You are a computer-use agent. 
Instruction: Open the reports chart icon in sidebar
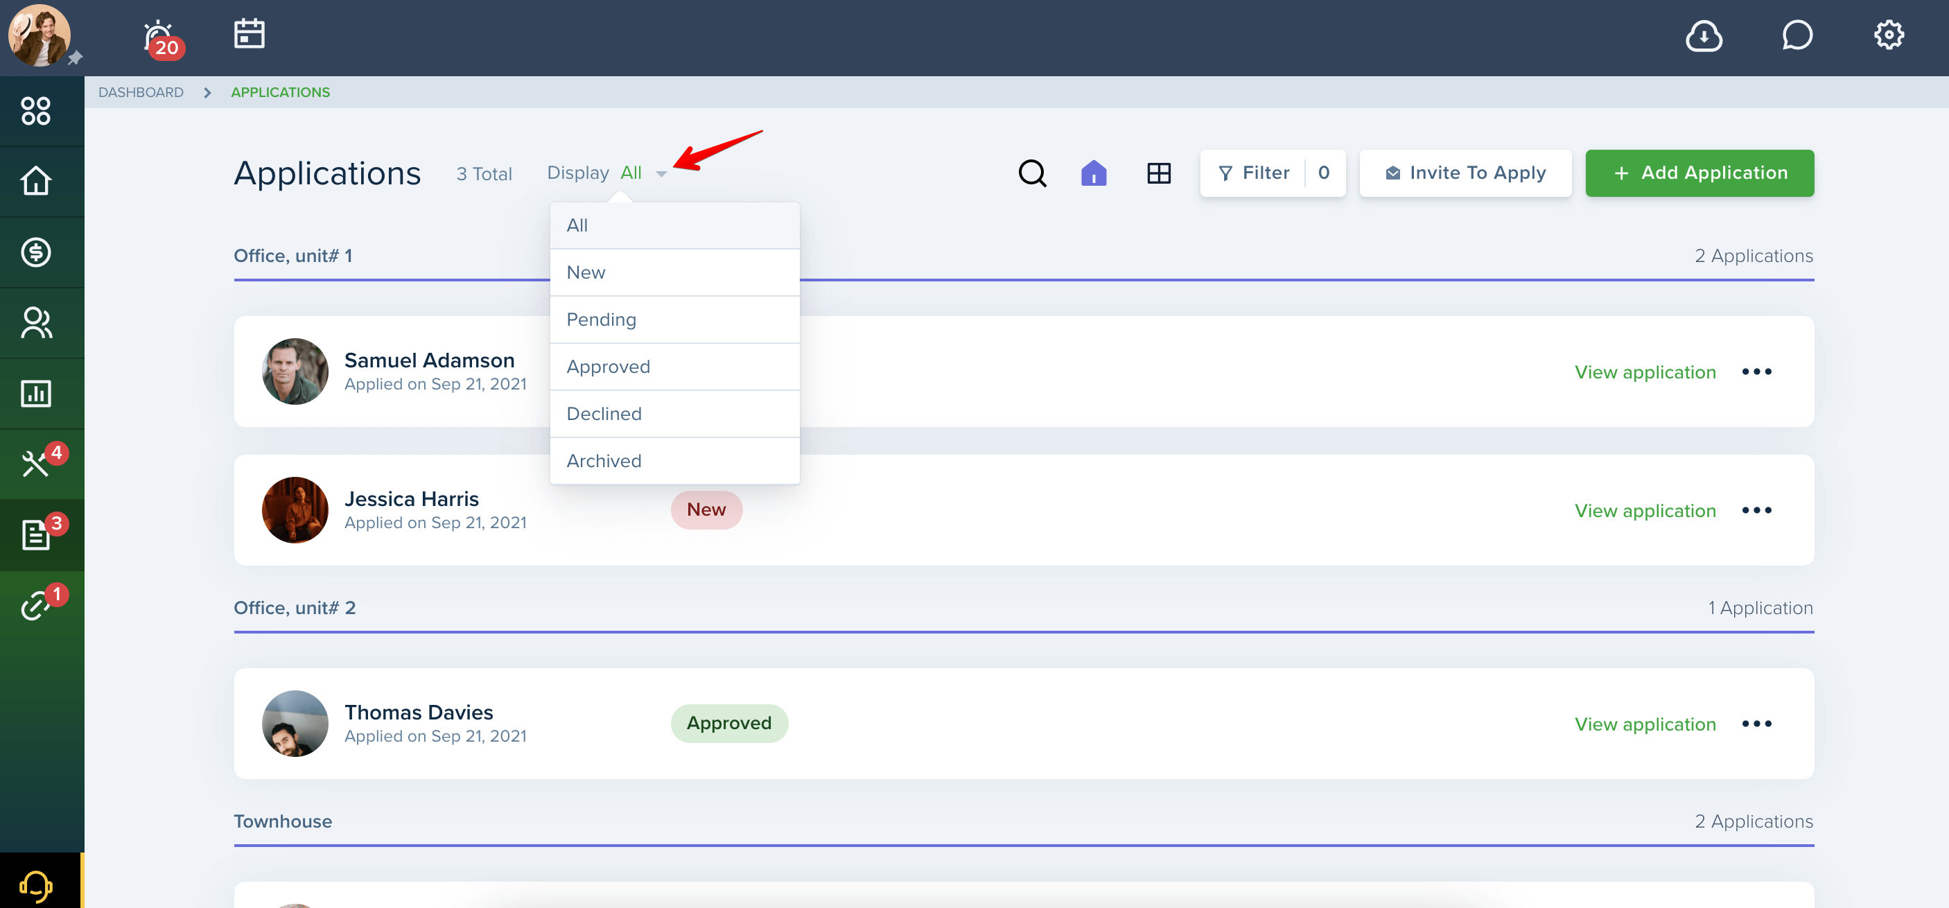(x=35, y=394)
